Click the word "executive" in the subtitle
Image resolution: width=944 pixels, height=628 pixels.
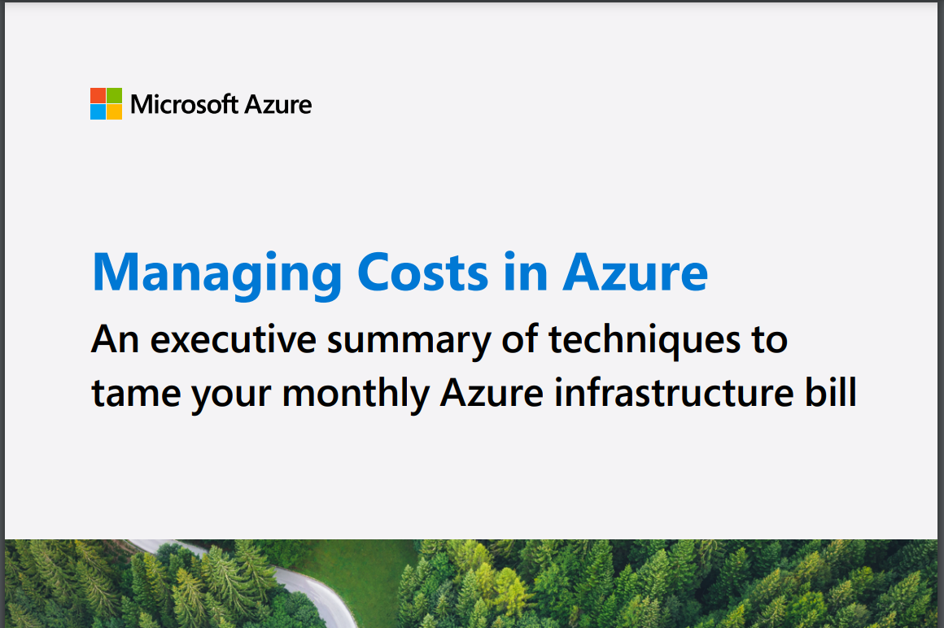point(233,340)
